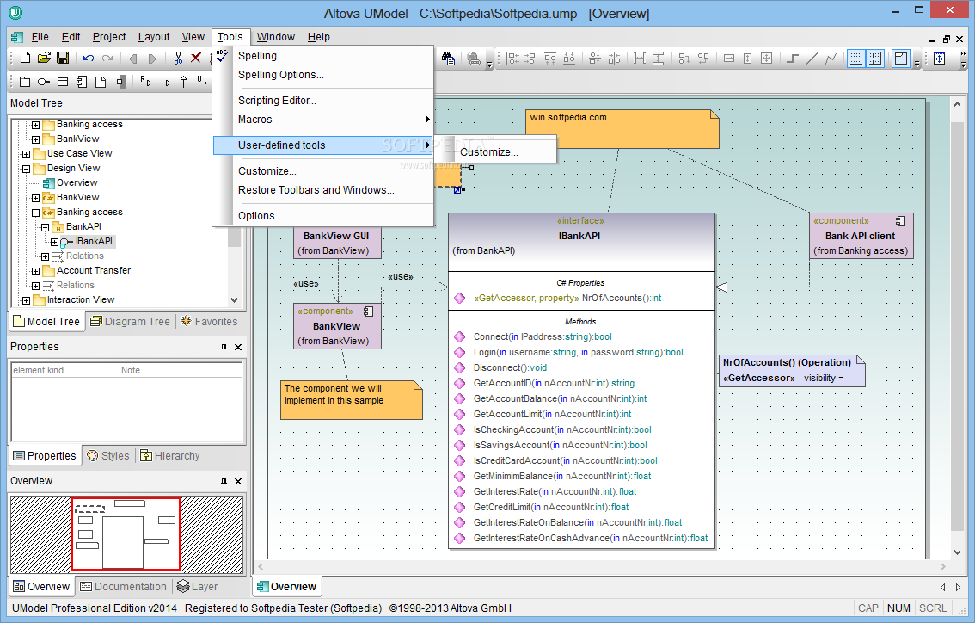Cut selection with the scissors icon
Image resolution: width=975 pixels, height=623 pixels.
pyautogui.click(x=178, y=58)
